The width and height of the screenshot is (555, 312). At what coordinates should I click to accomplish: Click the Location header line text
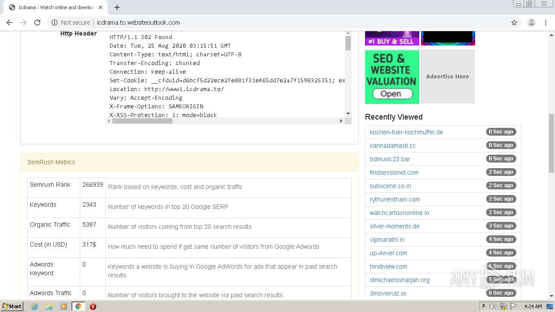(x=167, y=89)
